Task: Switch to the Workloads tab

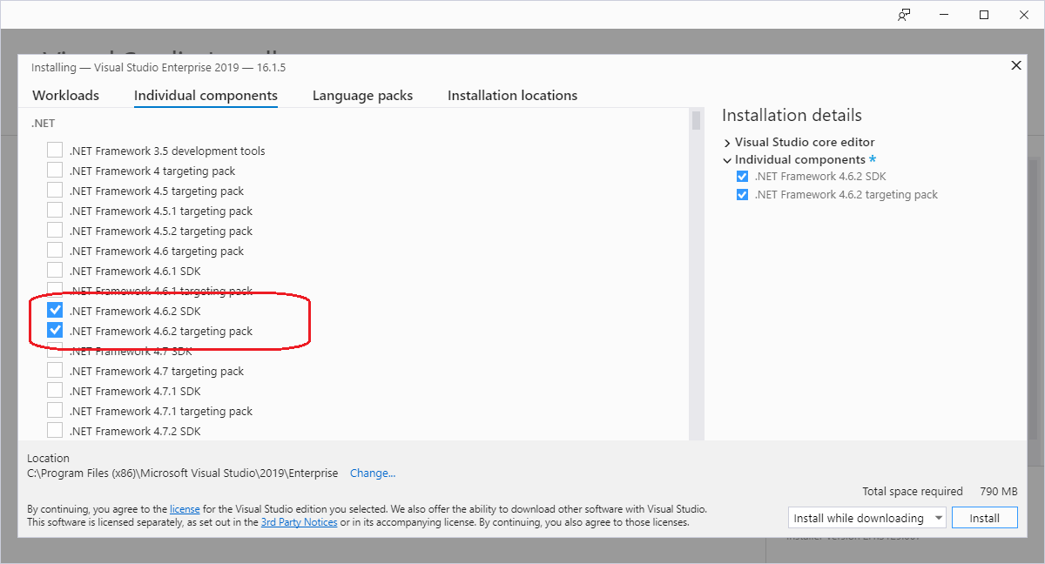Action: click(66, 96)
